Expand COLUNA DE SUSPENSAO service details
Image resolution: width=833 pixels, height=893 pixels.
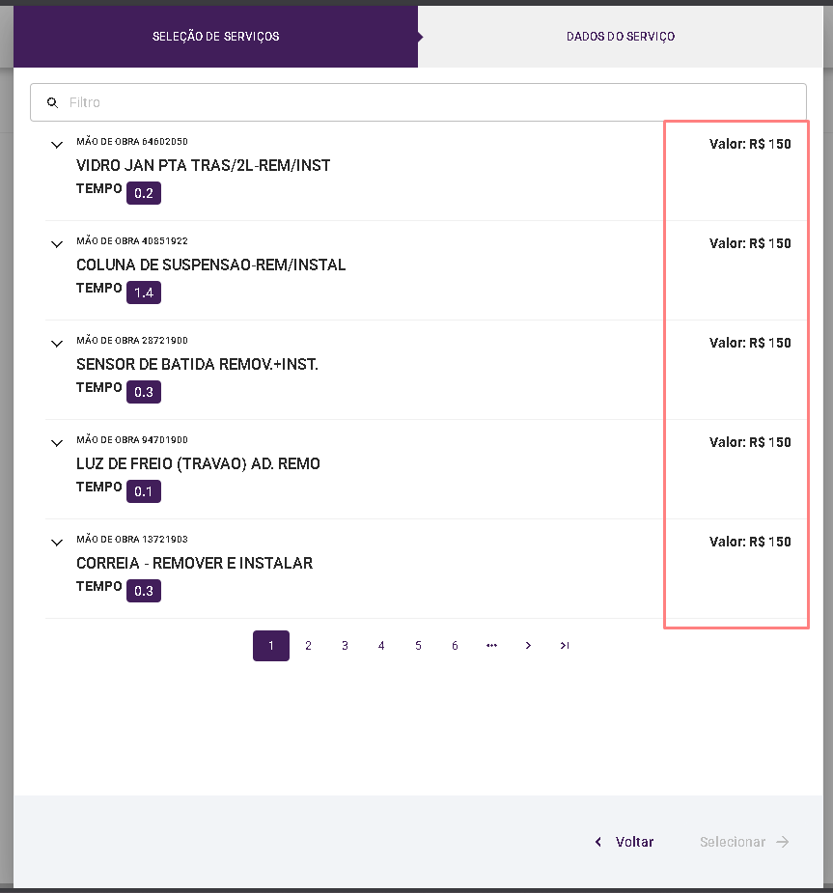[56, 244]
